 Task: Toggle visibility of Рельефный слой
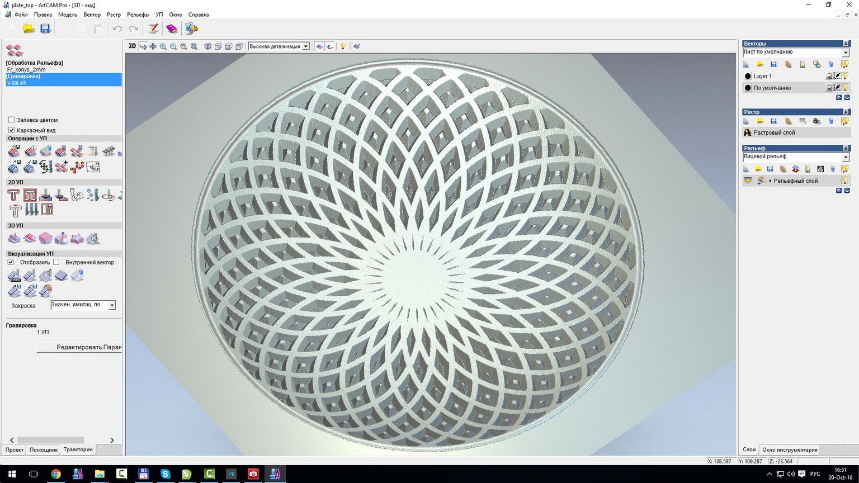click(x=845, y=181)
